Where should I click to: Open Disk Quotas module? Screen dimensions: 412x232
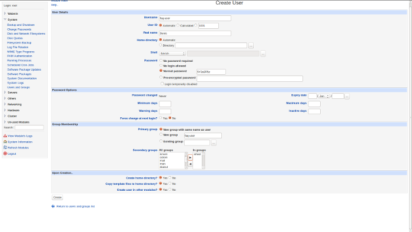click(x=15, y=38)
